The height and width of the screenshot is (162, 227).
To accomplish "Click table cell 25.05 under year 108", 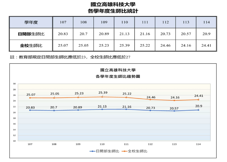I will coord(84,46).
